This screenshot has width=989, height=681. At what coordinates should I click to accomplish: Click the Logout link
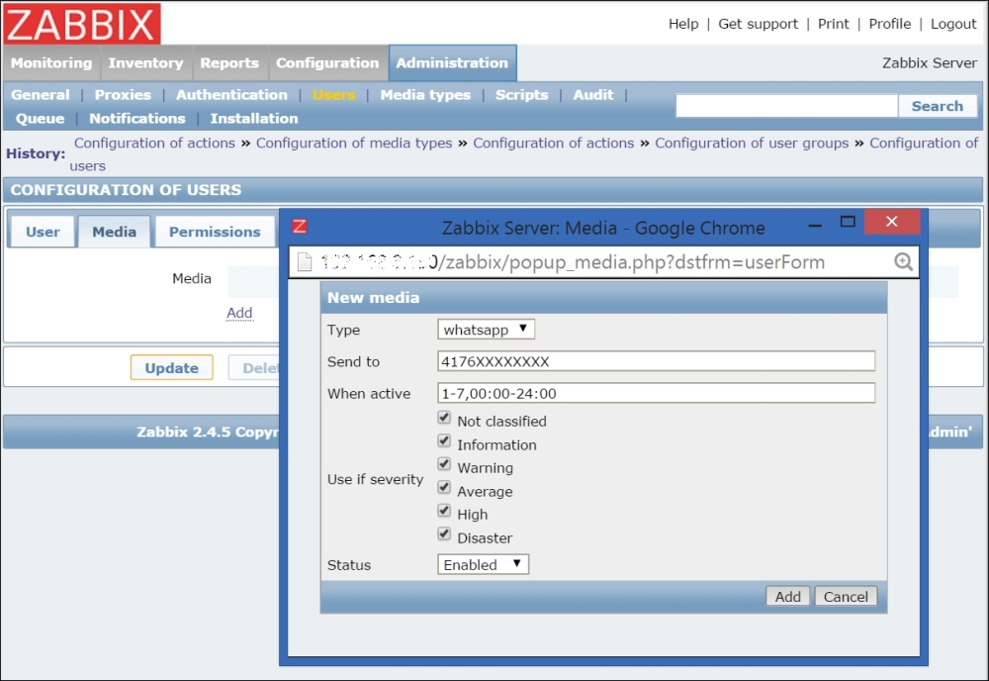click(x=953, y=24)
